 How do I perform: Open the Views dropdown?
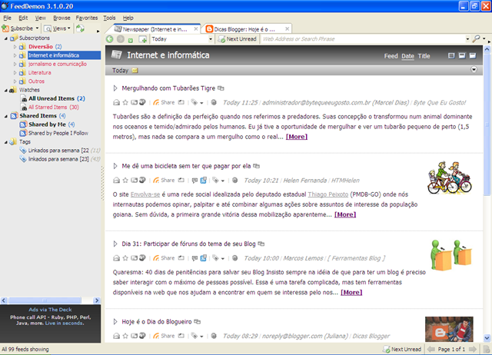pos(57,28)
